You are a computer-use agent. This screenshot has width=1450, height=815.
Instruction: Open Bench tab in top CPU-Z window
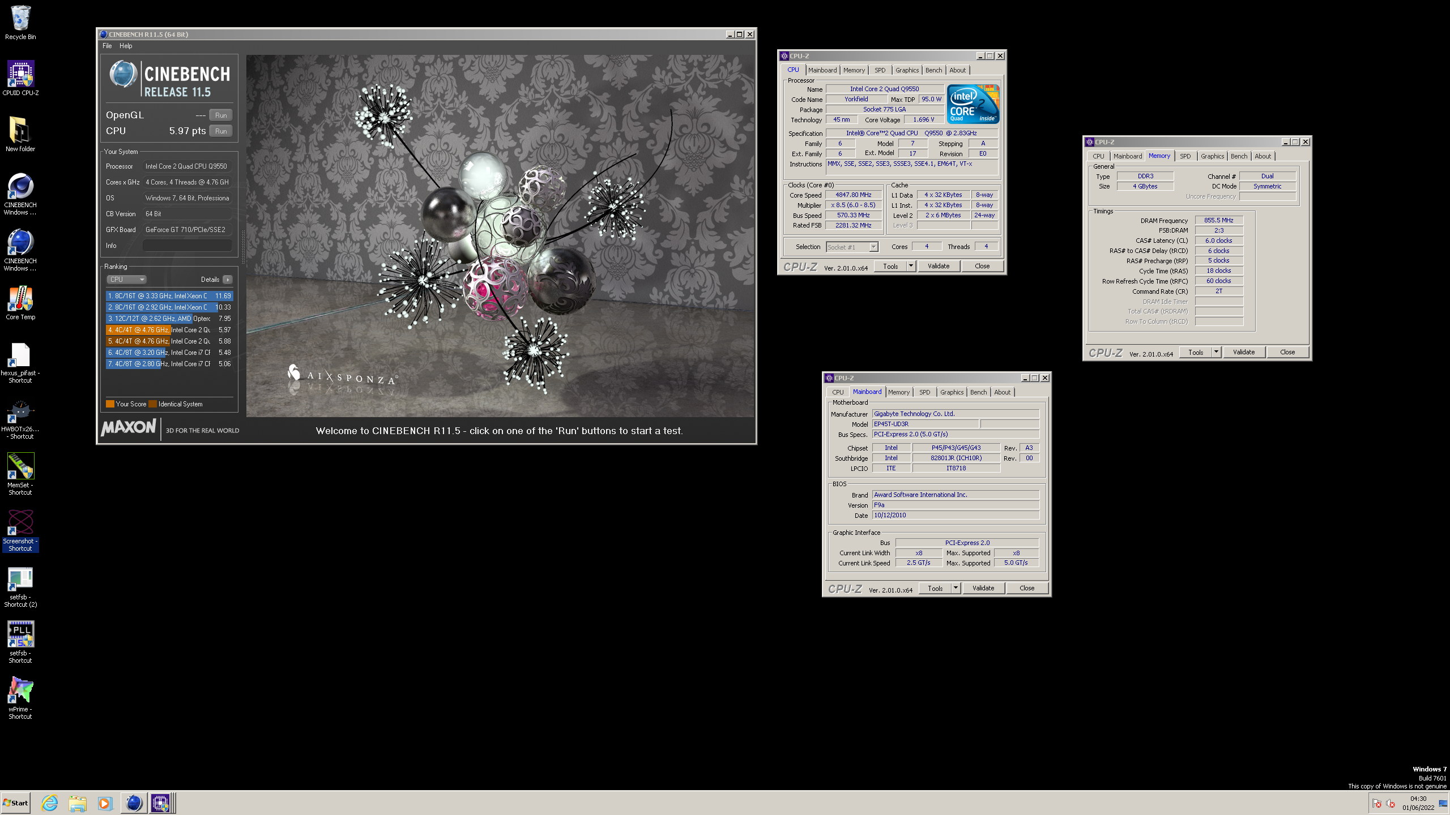point(933,70)
